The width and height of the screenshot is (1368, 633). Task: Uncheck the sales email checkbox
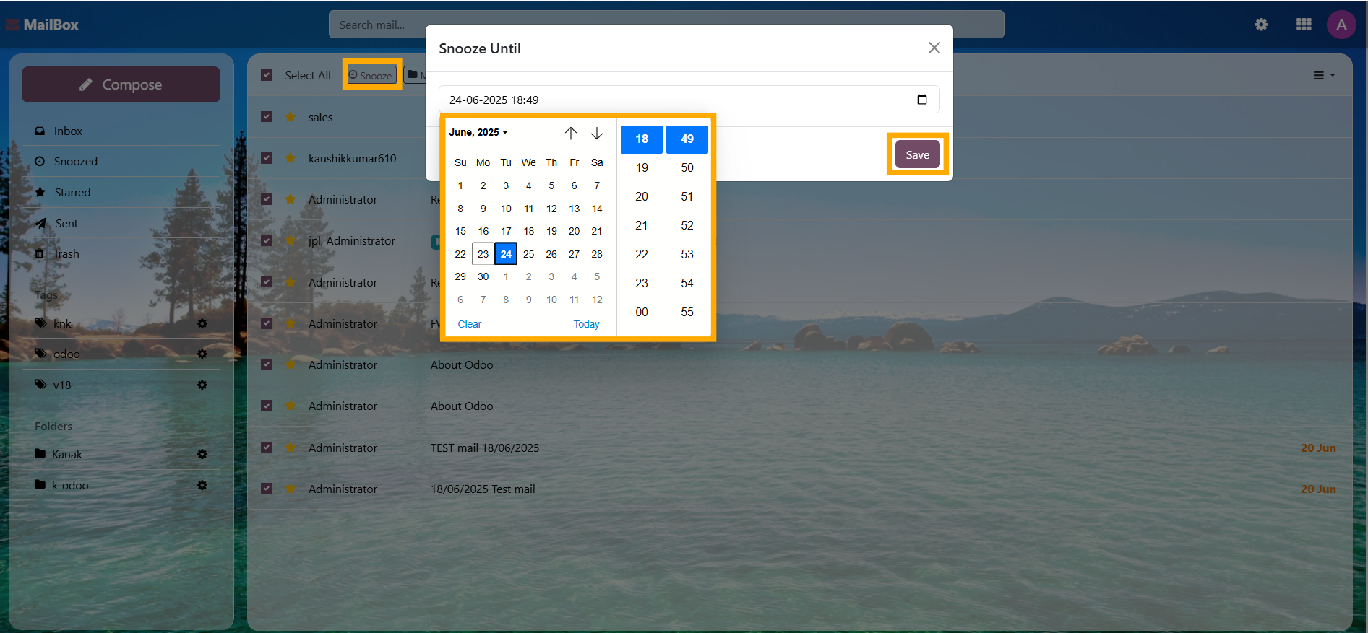tap(267, 117)
